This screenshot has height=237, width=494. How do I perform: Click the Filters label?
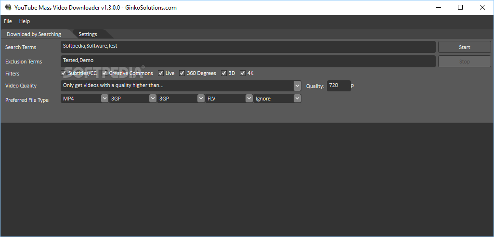[x=13, y=74]
